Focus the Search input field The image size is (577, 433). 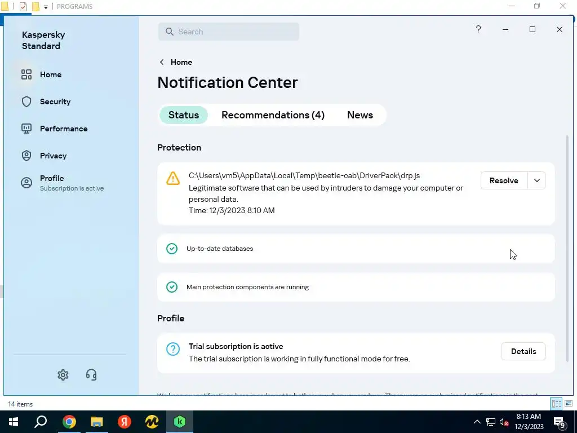tap(229, 32)
